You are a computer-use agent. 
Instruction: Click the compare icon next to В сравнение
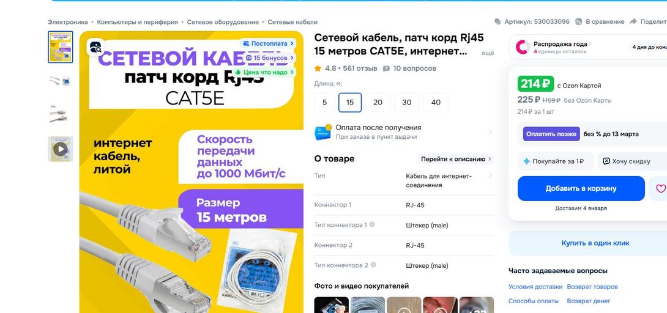578,21
